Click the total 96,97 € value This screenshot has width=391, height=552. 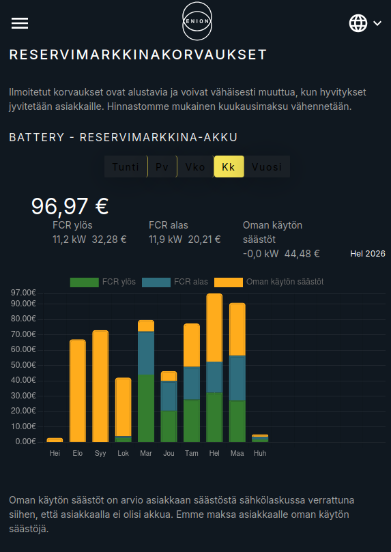coord(70,206)
